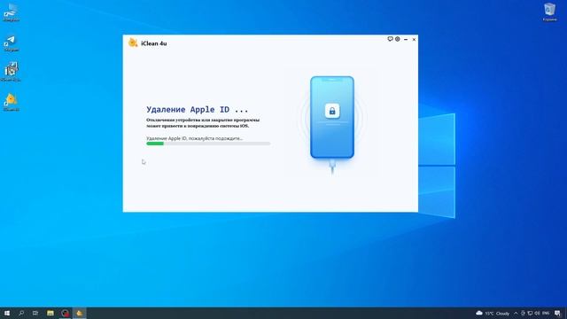
Task: Click the padlock icon on the phone illustration
Action: point(332,111)
